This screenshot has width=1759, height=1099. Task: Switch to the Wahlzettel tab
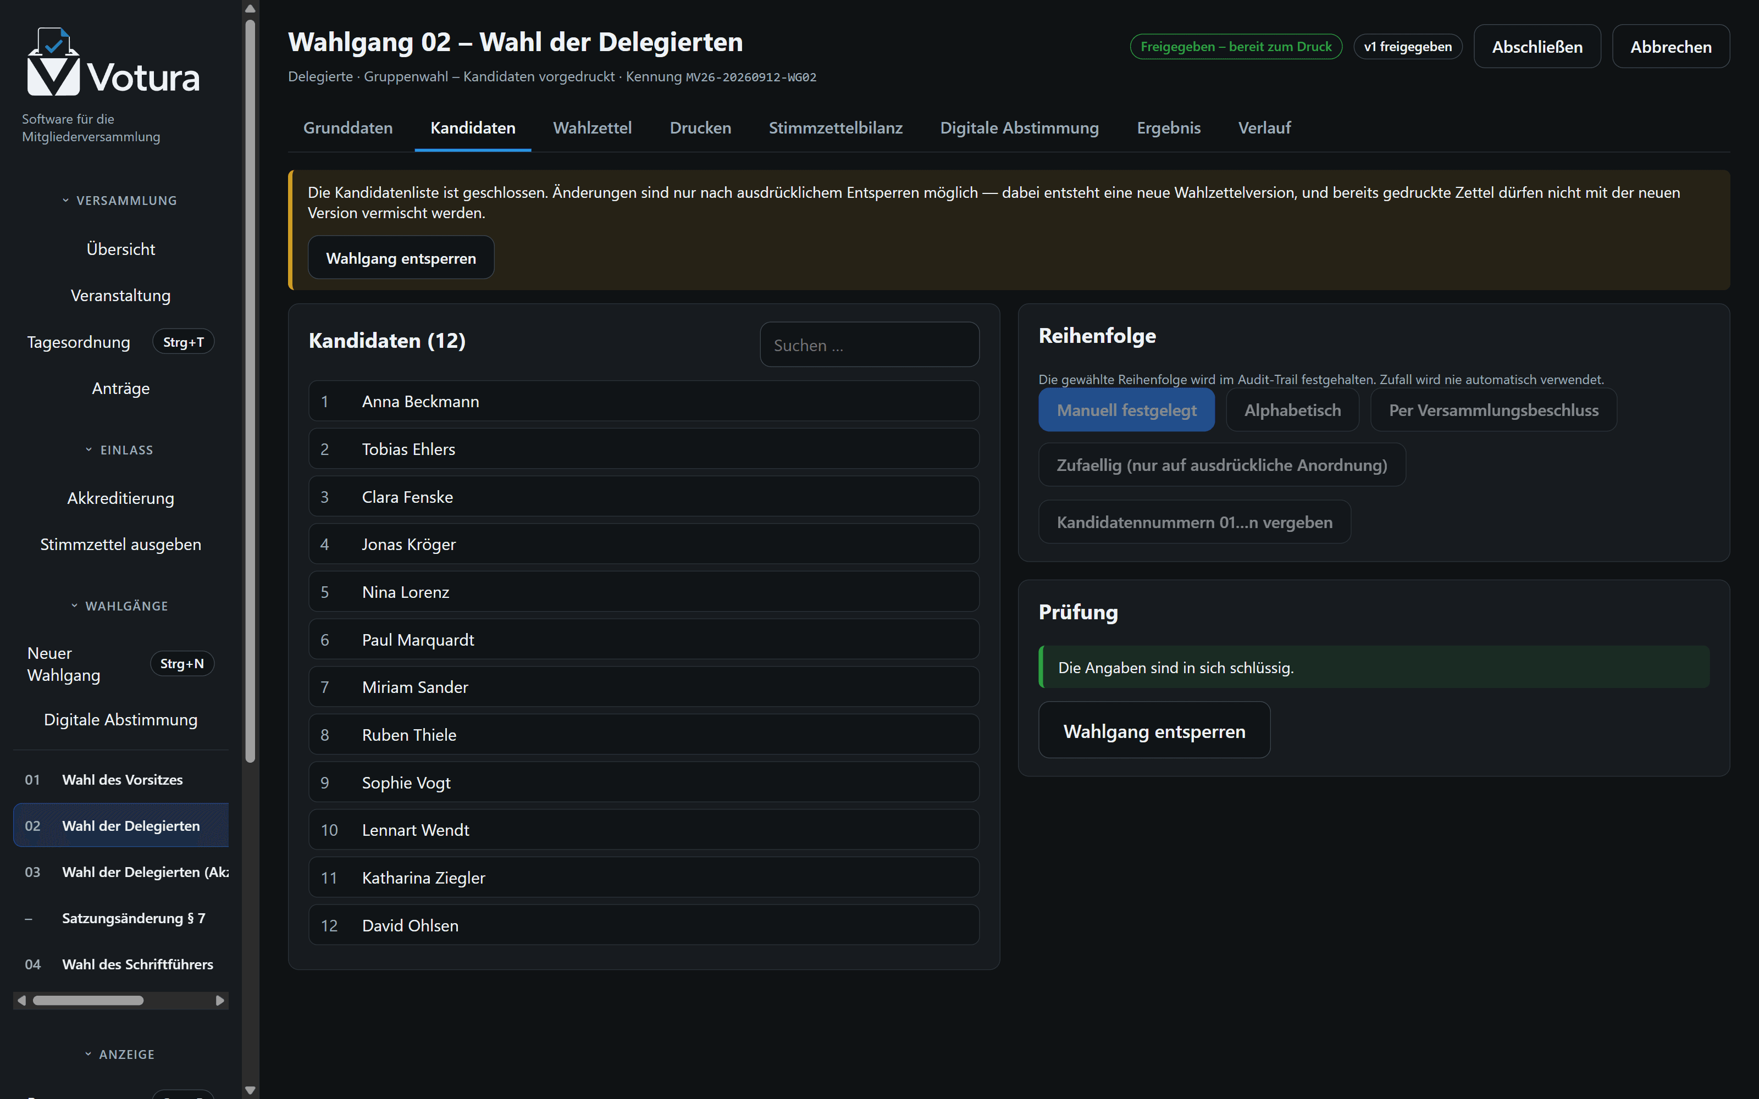[593, 128]
